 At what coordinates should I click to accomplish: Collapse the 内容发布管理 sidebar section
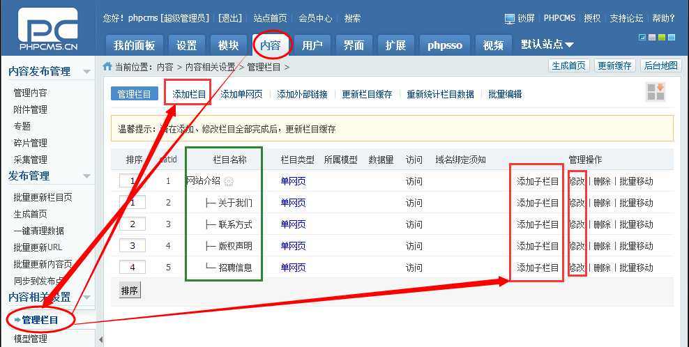[86, 72]
